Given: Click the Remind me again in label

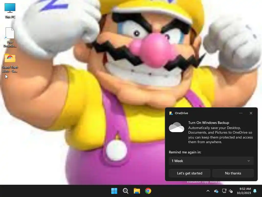Looking at the screenshot, I should pyautogui.click(x=185, y=152).
